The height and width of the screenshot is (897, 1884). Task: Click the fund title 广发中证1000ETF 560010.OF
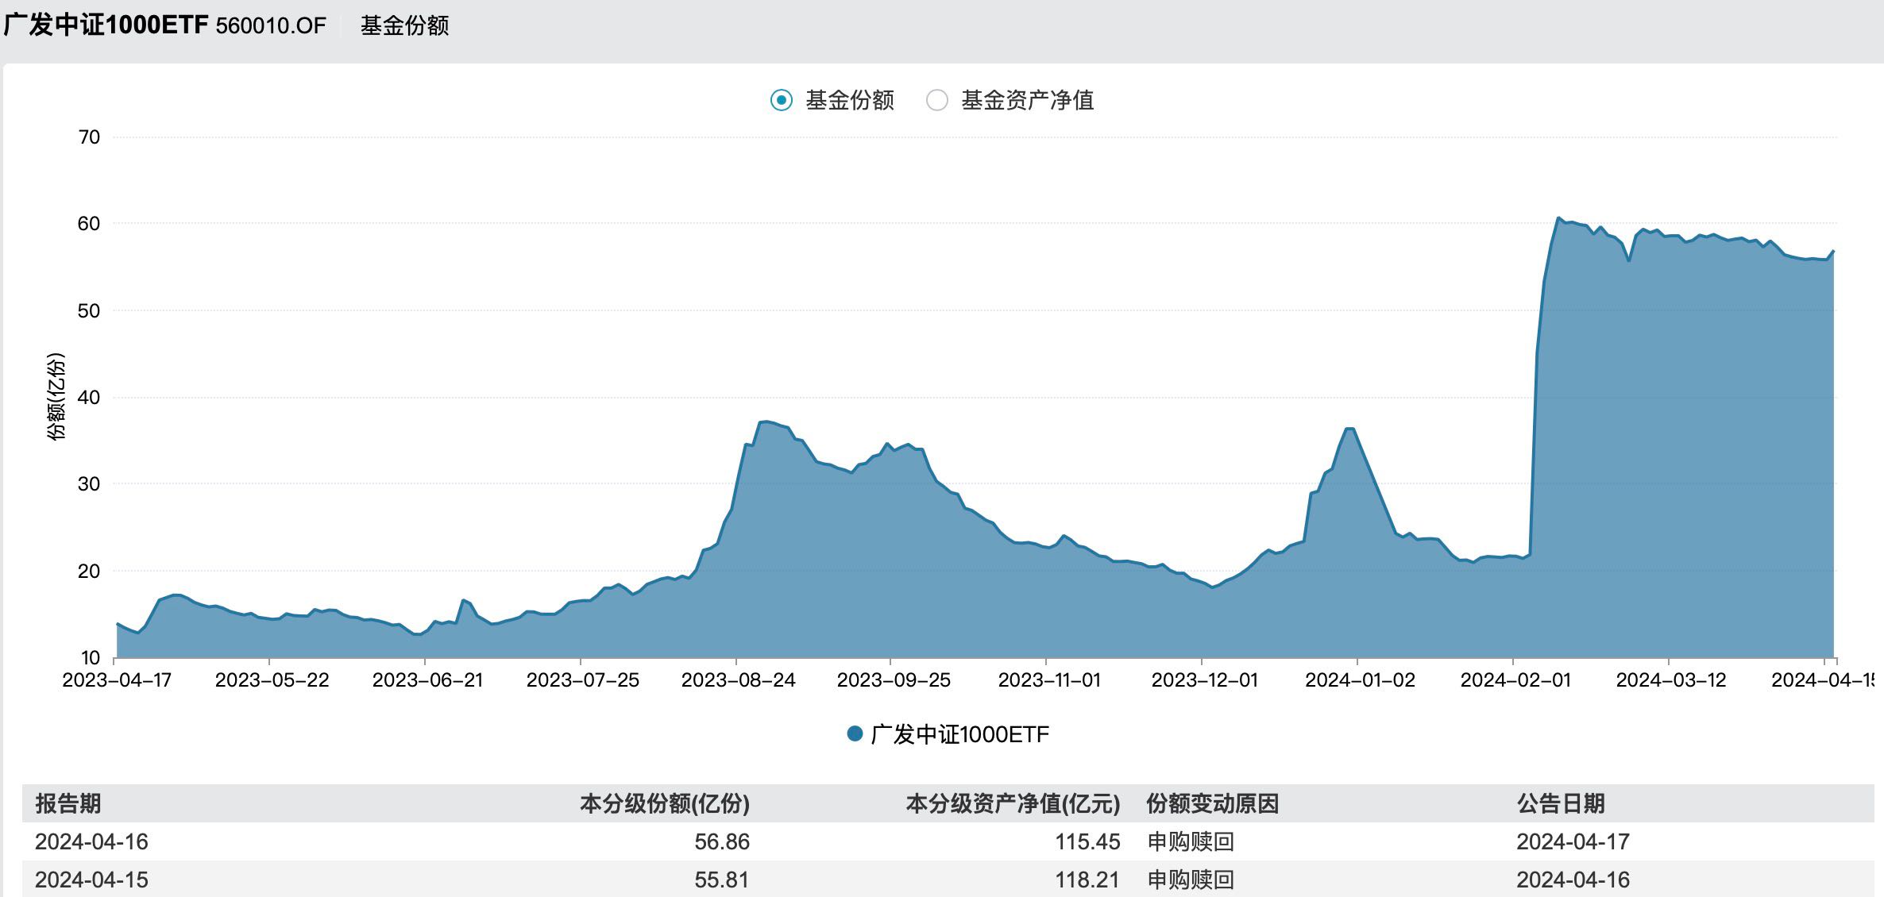[164, 25]
